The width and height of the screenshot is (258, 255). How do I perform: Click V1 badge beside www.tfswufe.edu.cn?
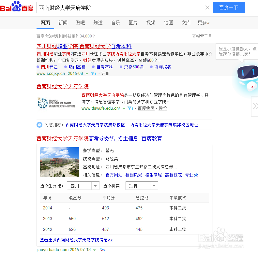(130, 108)
